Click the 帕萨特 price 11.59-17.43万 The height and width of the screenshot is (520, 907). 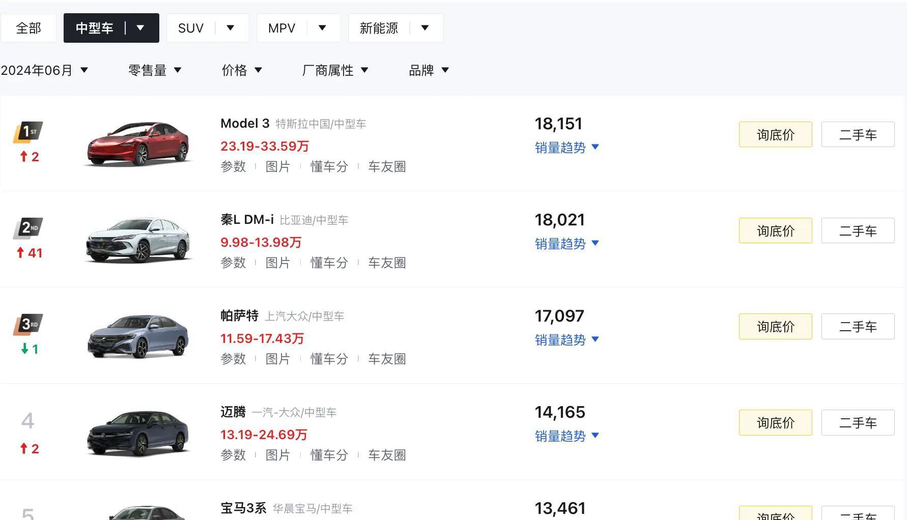coord(262,339)
